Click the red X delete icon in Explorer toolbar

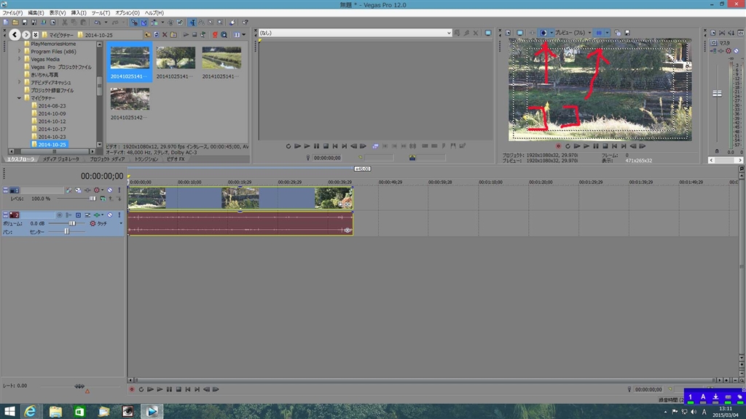pyautogui.click(x=165, y=34)
